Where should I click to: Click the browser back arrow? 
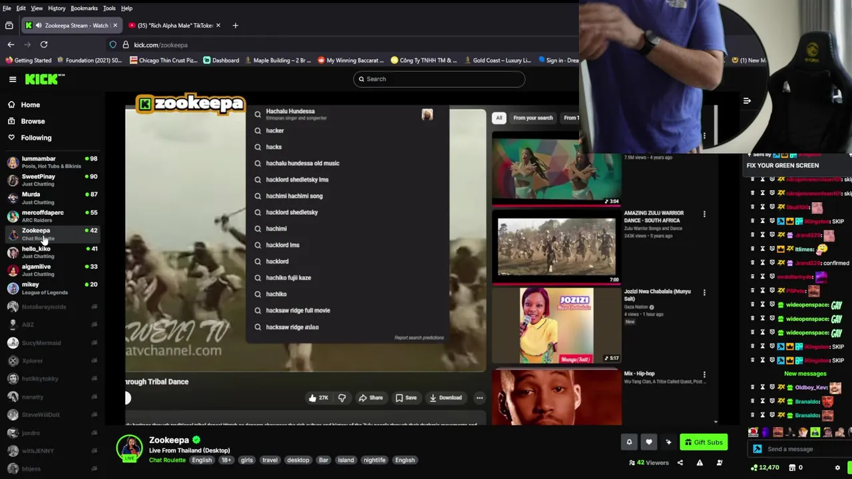point(11,45)
